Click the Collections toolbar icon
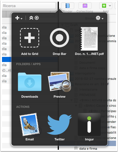The height and width of the screenshot is (152, 118). click(x=85, y=6)
